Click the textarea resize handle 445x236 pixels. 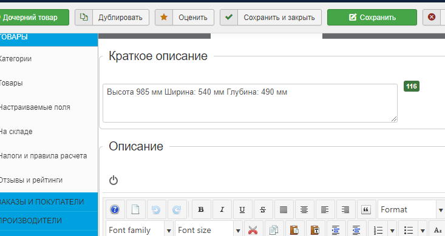pyautogui.click(x=394, y=119)
